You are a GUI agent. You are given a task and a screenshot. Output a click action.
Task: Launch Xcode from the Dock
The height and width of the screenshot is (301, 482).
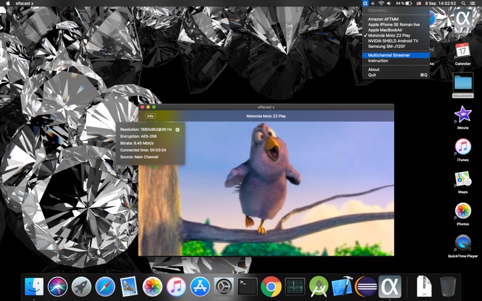(342, 287)
